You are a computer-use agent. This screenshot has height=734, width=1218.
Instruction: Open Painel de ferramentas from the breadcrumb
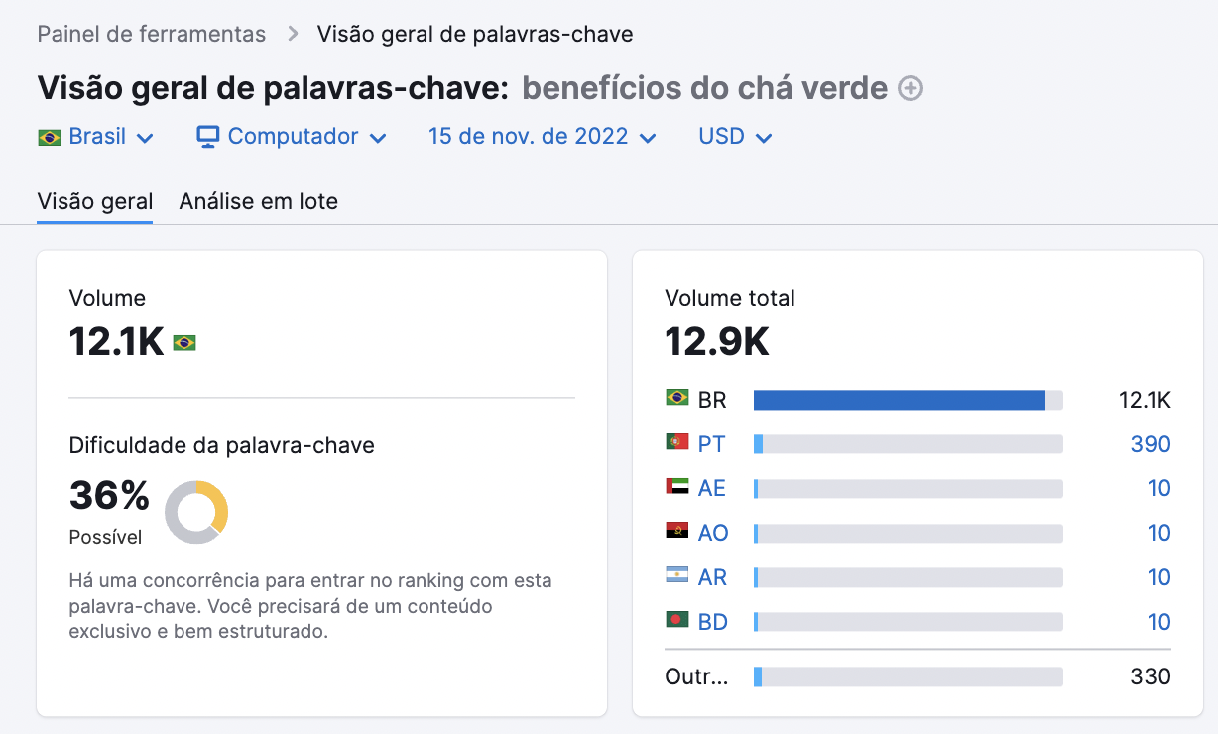coord(151,33)
